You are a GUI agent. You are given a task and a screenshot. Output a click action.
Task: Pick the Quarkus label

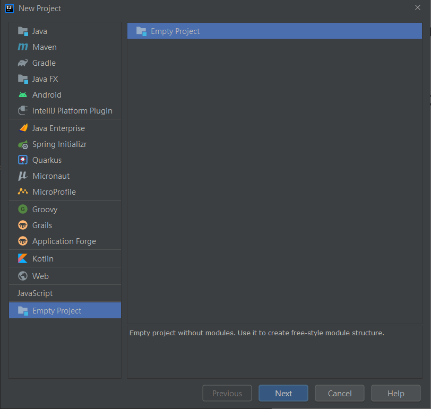click(47, 160)
